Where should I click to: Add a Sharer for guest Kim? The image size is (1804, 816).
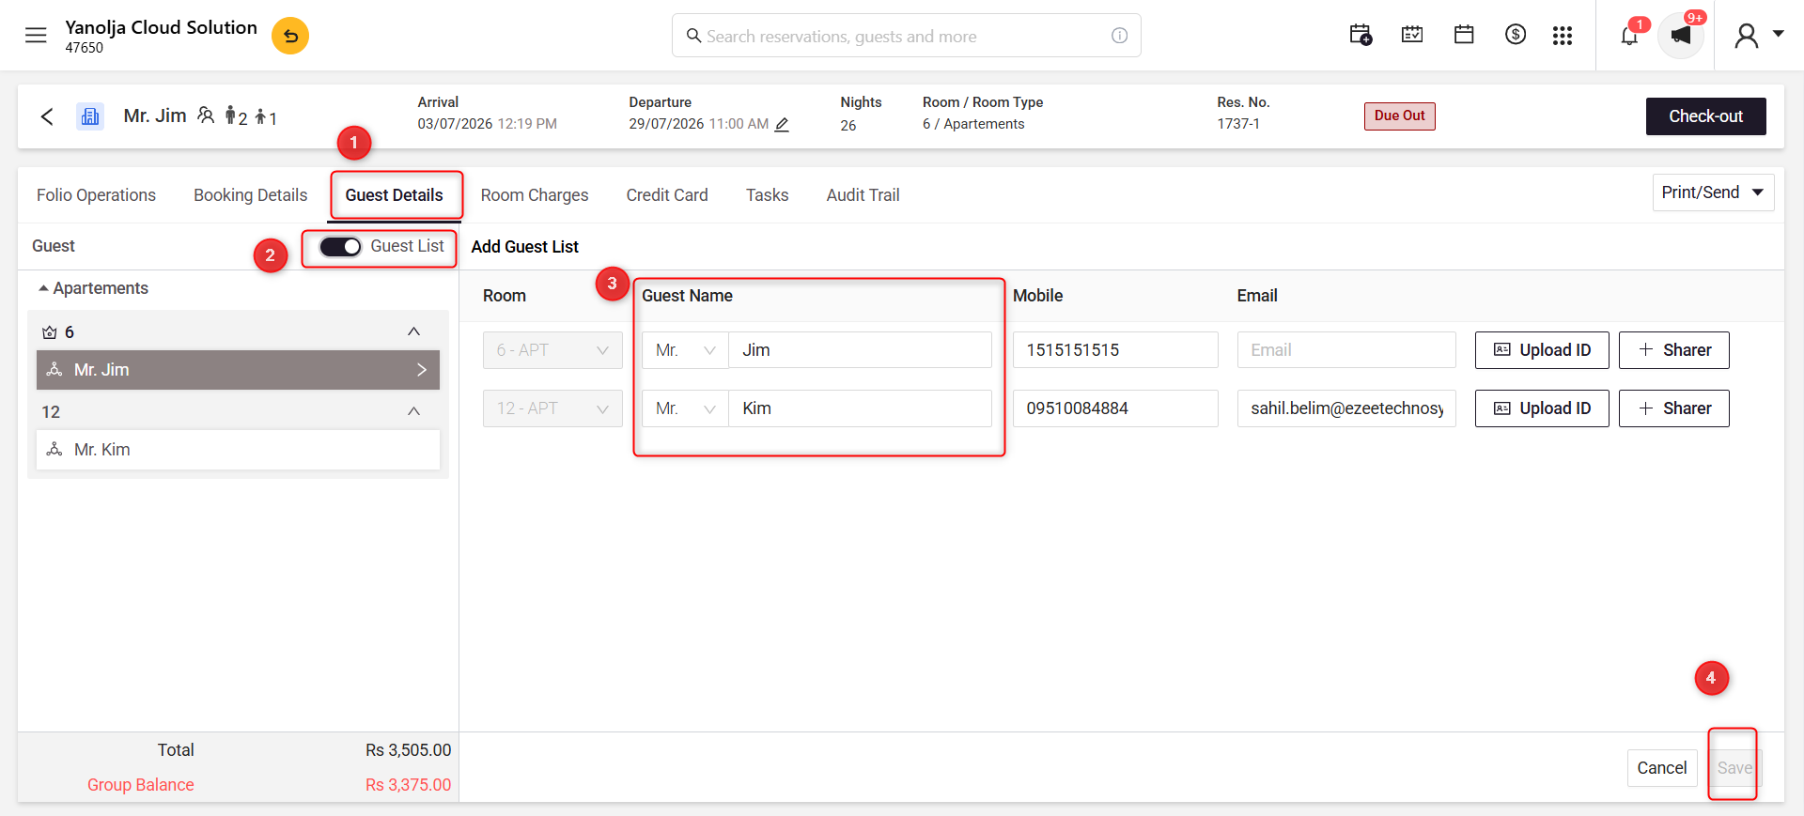1673,408
